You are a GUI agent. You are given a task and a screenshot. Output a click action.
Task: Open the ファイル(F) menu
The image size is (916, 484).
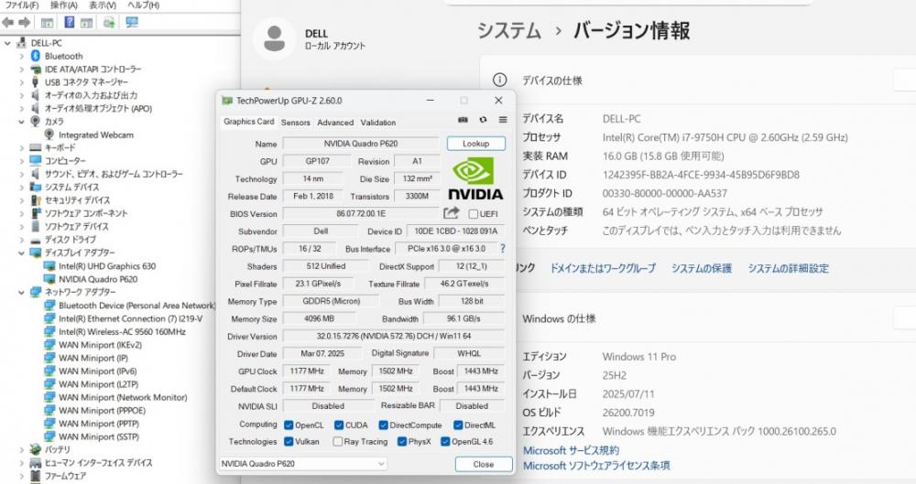pos(22,5)
